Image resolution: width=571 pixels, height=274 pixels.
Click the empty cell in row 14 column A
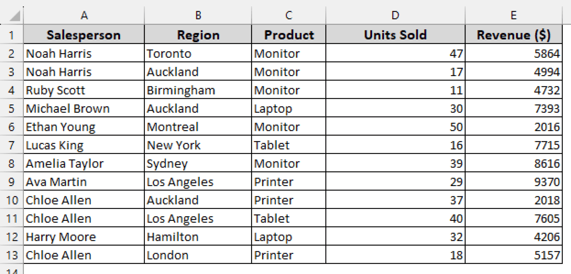pos(84,270)
